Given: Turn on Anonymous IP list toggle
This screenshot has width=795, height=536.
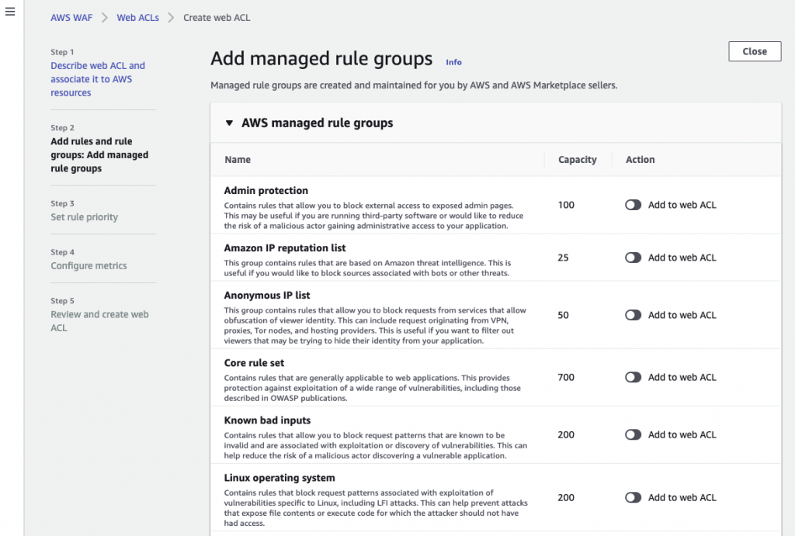Looking at the screenshot, I should tap(633, 315).
